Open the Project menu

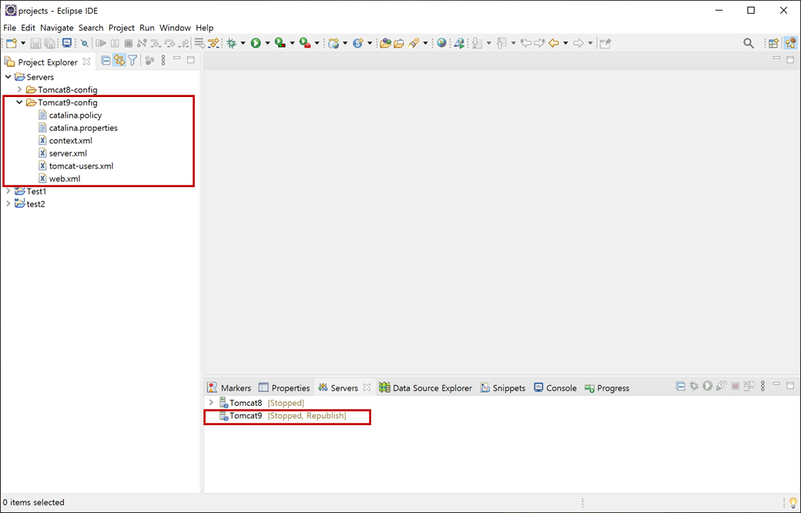(x=122, y=28)
